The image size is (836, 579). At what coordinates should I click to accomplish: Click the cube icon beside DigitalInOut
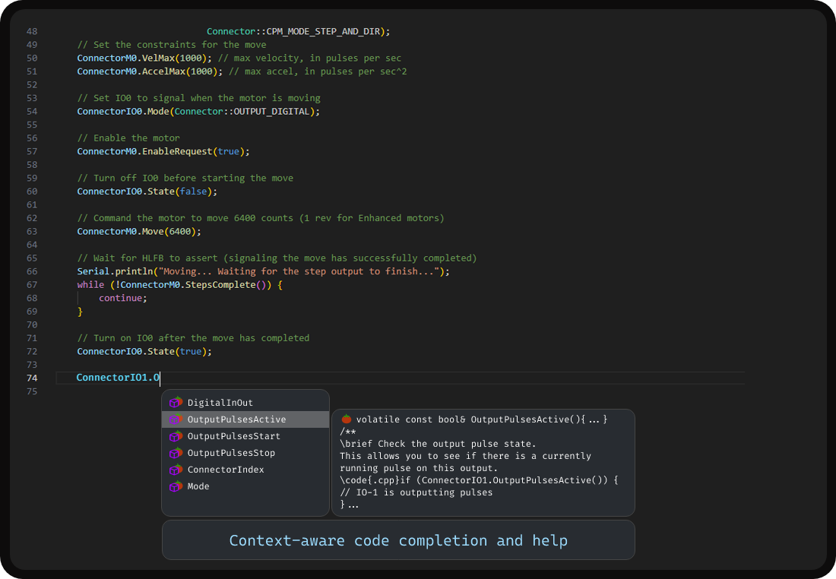[176, 402]
